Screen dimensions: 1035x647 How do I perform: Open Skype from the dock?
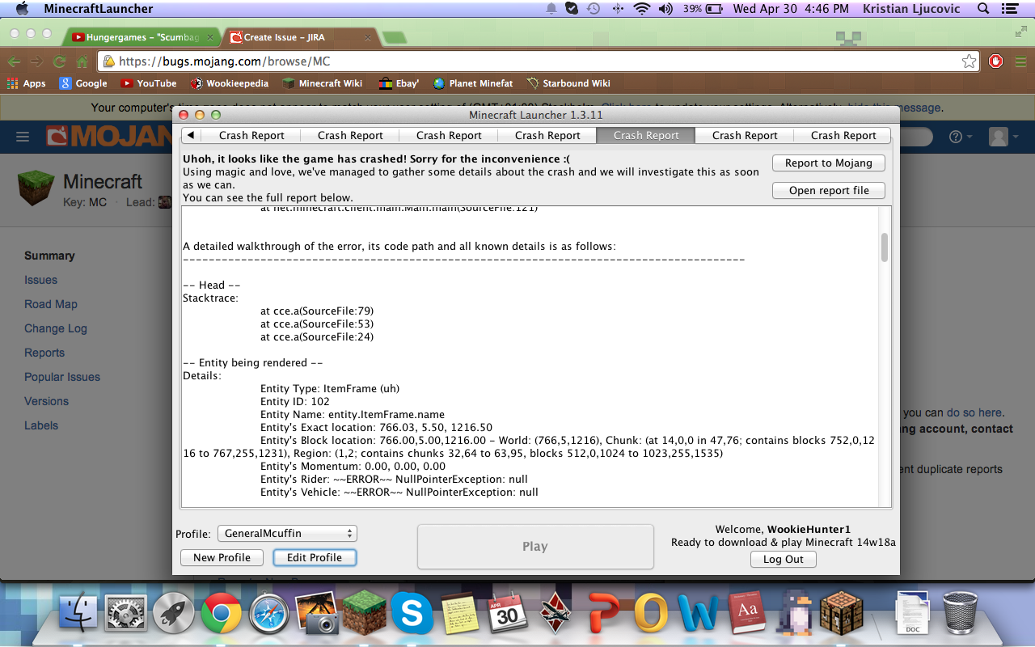click(412, 612)
